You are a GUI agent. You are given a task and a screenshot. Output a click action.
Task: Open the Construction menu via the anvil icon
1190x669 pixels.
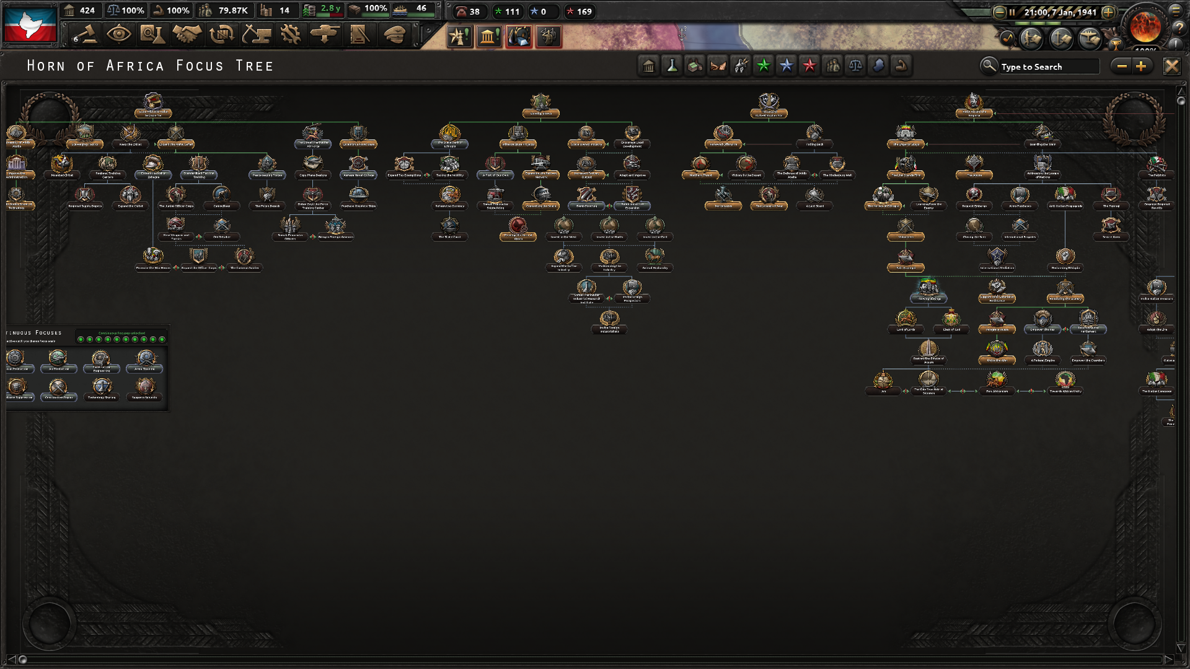click(256, 35)
